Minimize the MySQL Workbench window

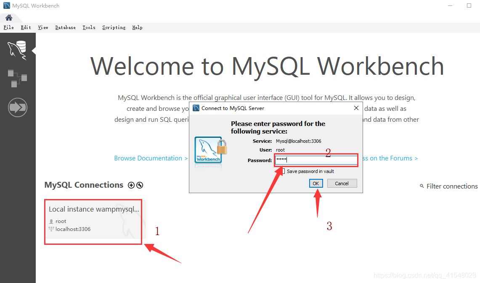450,5
